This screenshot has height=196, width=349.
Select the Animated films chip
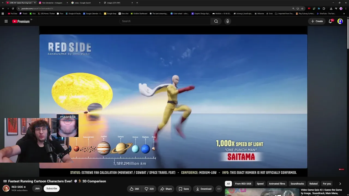coord(277,184)
